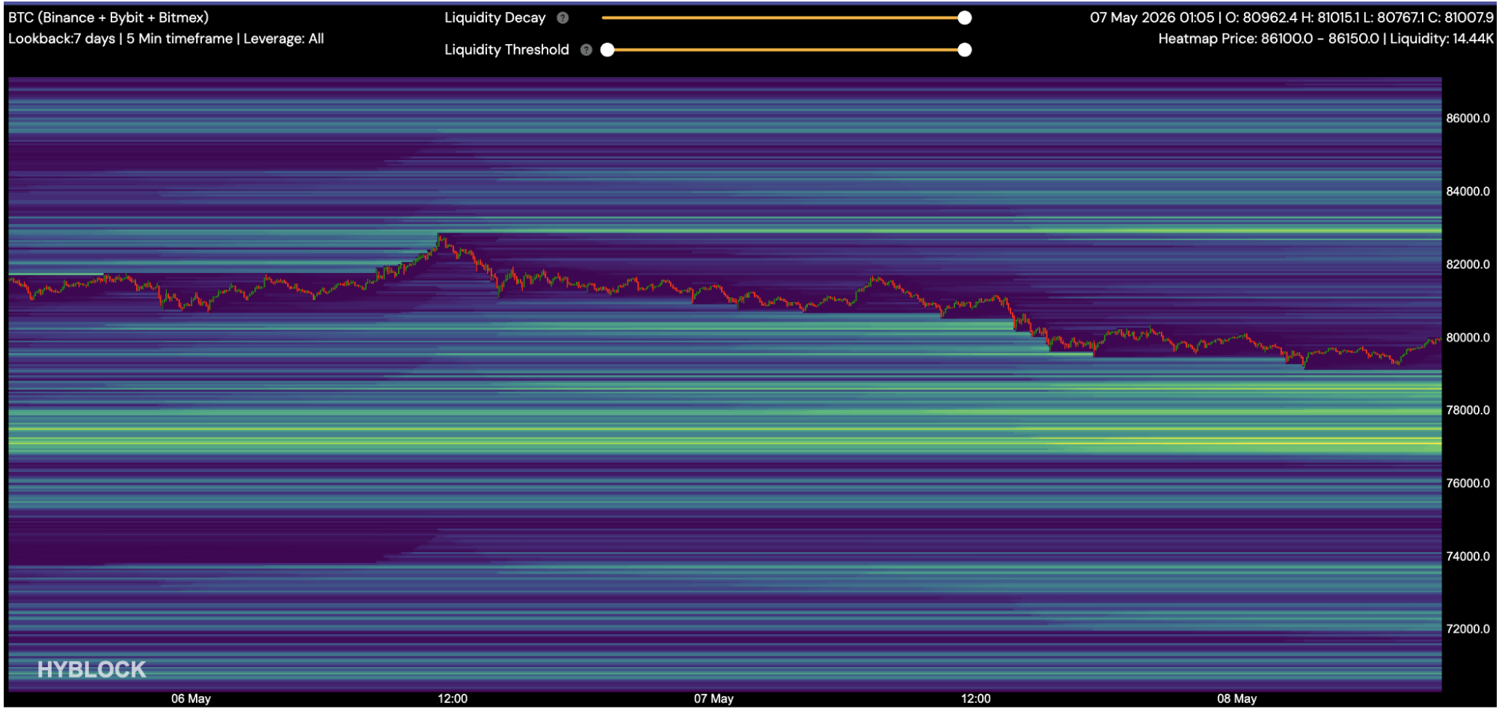The height and width of the screenshot is (709, 1499).
Task: Open the Liquidity Decay help icon
Action: click(562, 18)
